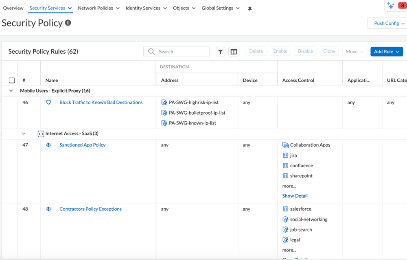Open the Identity Services menu
This screenshot has height=260, width=407.
(x=146, y=8)
